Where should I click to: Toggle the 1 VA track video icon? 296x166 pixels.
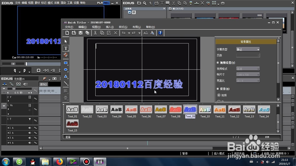(x=30, y=105)
